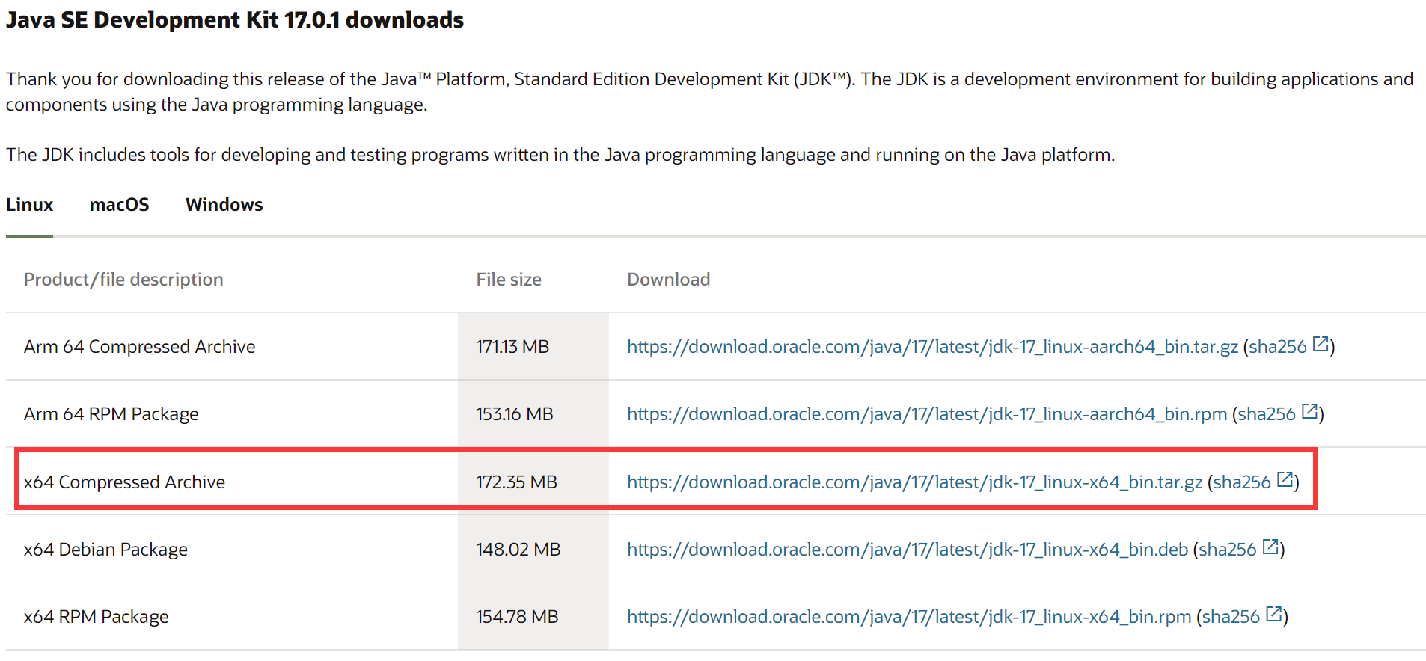Open the jdk-17_linux-aarch64_bin.tar.gz download link
Image resolution: width=1426 pixels, height=661 pixels.
point(932,347)
